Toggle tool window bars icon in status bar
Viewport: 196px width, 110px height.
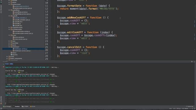pos(1,109)
